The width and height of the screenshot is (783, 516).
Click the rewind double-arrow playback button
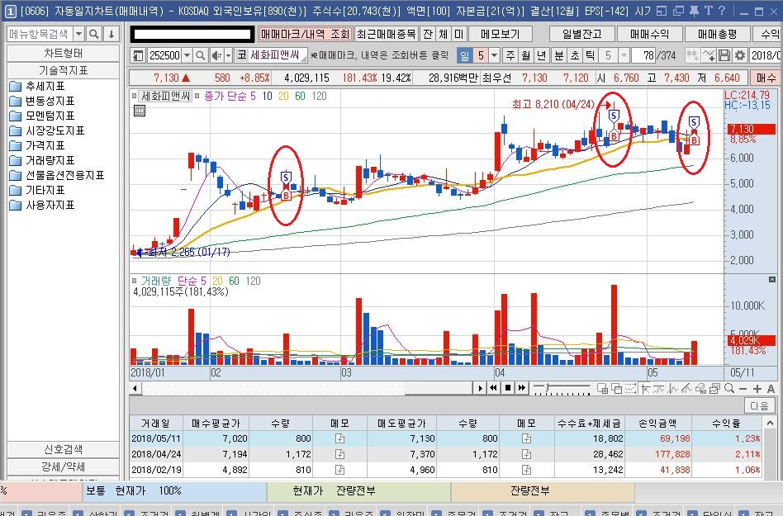tap(493, 388)
